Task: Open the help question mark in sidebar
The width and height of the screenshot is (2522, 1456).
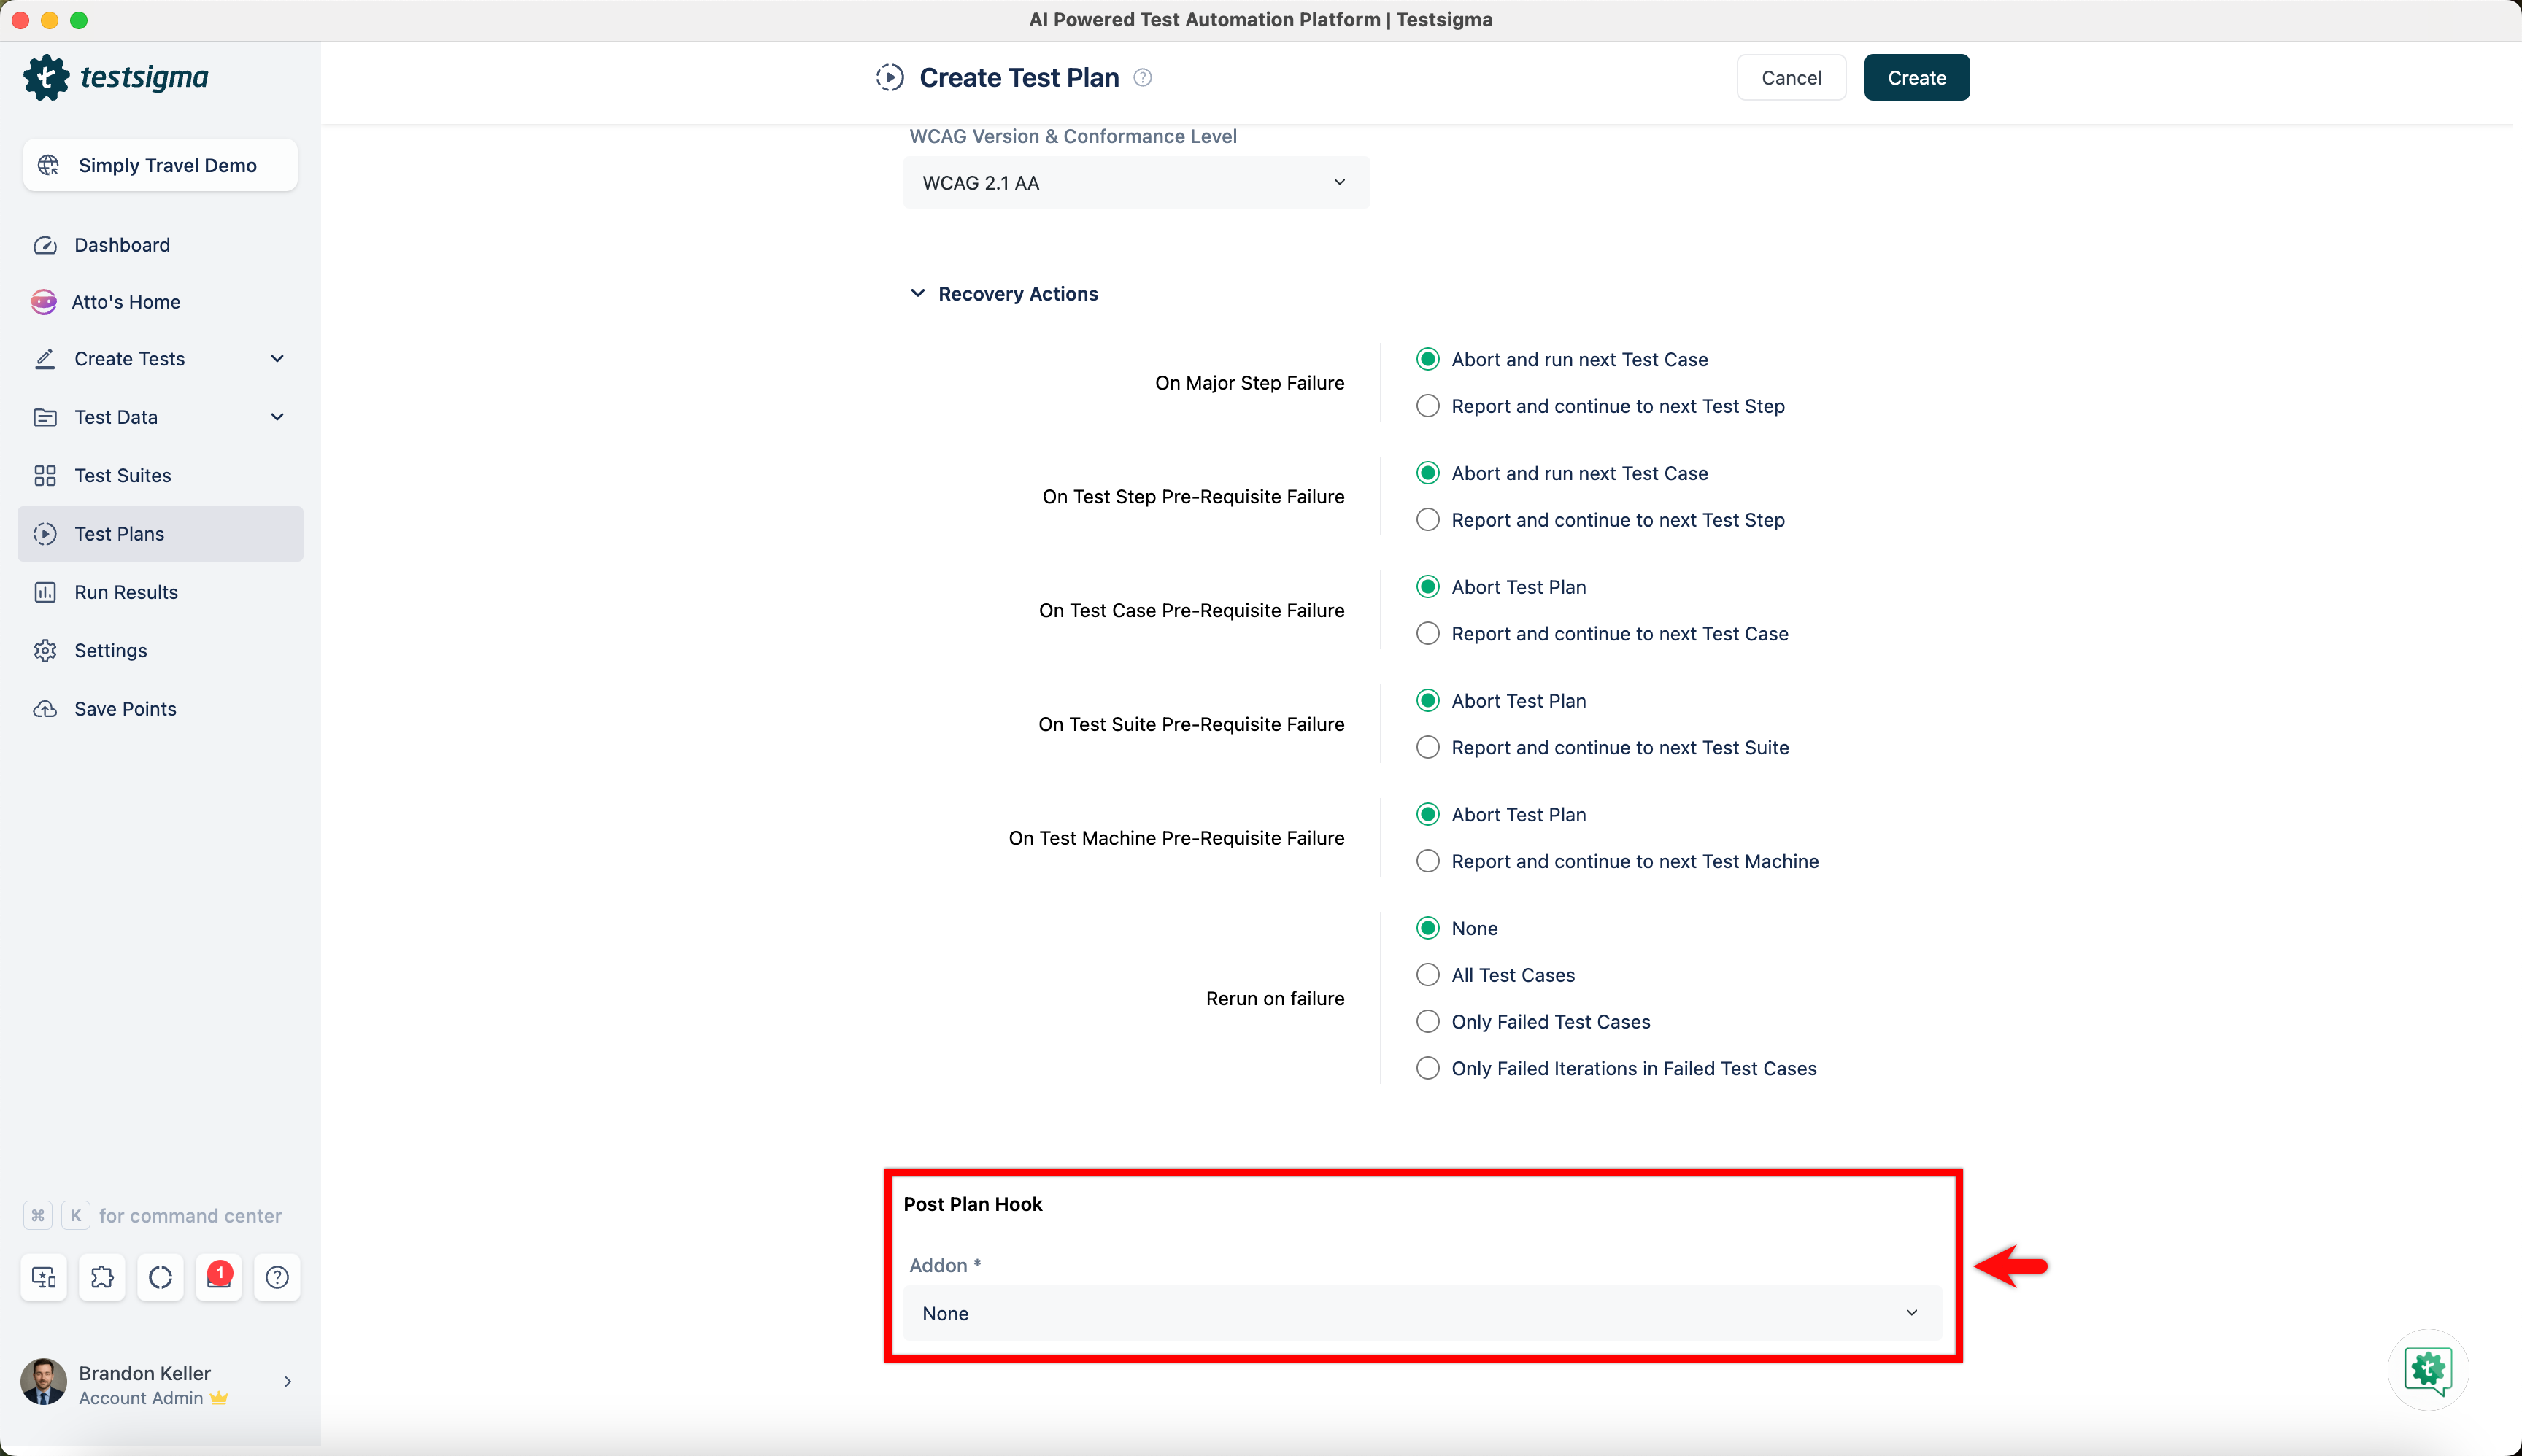Action: 277,1277
